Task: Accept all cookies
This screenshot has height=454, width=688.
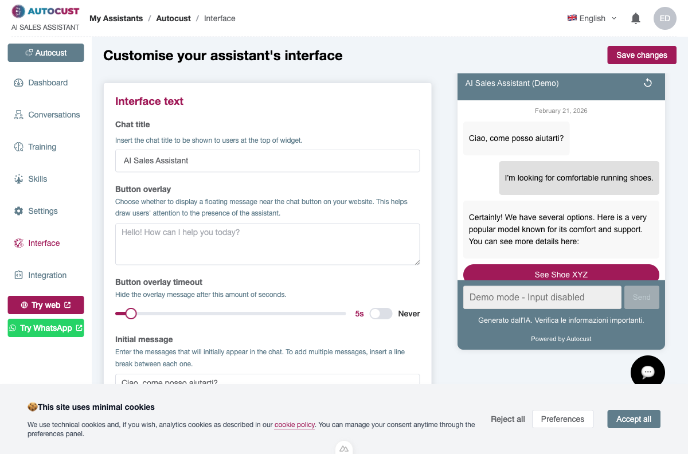Action: (x=634, y=419)
